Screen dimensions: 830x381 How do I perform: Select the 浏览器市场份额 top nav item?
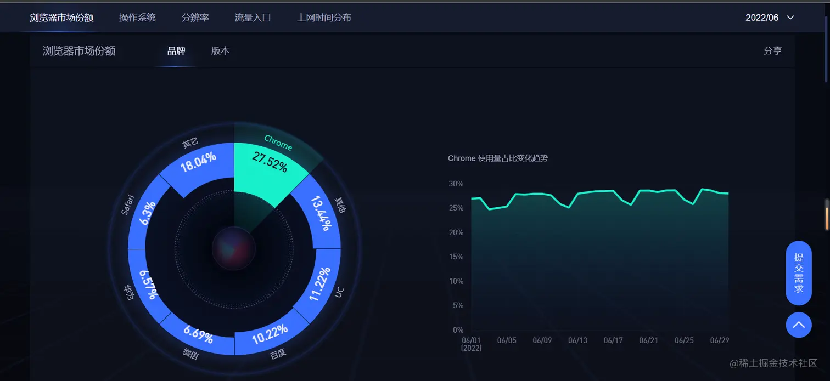(61, 18)
